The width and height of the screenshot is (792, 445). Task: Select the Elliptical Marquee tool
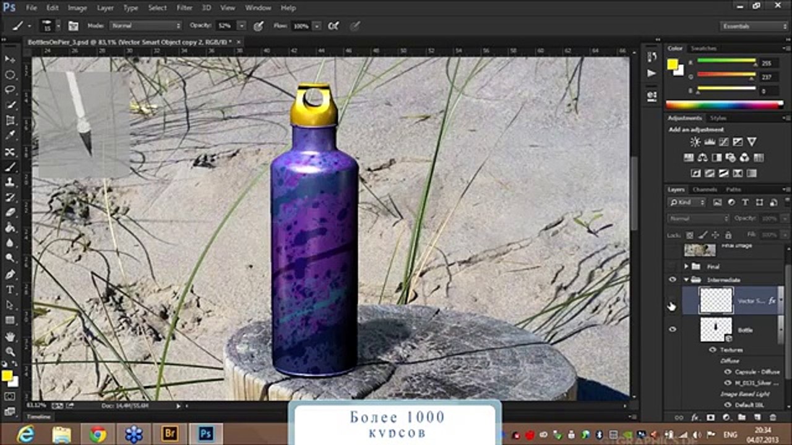pos(10,75)
